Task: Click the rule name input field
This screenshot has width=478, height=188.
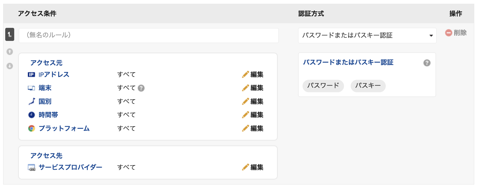Action: [149, 35]
